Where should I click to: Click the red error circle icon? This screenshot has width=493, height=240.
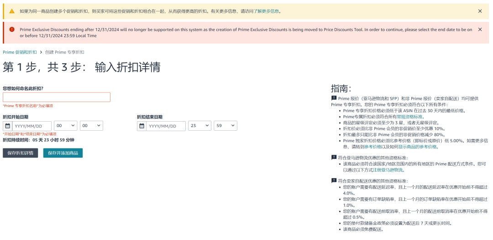click(12, 29)
